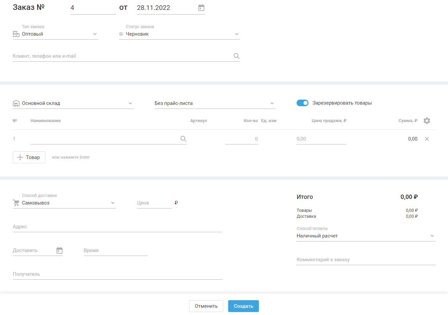448x315 pixels.
Task: Click the Комментарий к заказу field
Action: point(366,260)
